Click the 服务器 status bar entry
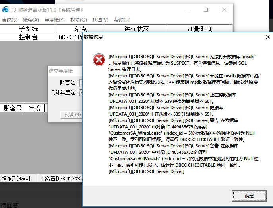273x208 pixels. point(60,179)
